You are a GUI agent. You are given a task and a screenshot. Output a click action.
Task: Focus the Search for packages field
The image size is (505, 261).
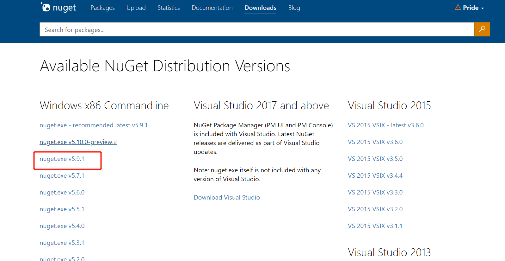point(257,29)
